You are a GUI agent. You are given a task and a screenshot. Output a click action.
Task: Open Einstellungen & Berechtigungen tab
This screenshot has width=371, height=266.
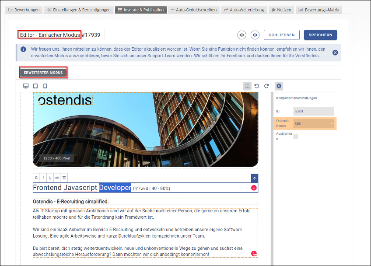click(79, 10)
